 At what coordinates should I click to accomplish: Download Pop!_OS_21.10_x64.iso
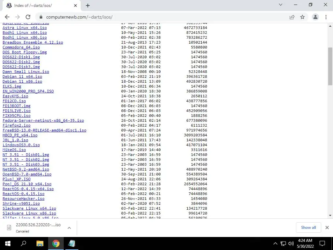27,184
